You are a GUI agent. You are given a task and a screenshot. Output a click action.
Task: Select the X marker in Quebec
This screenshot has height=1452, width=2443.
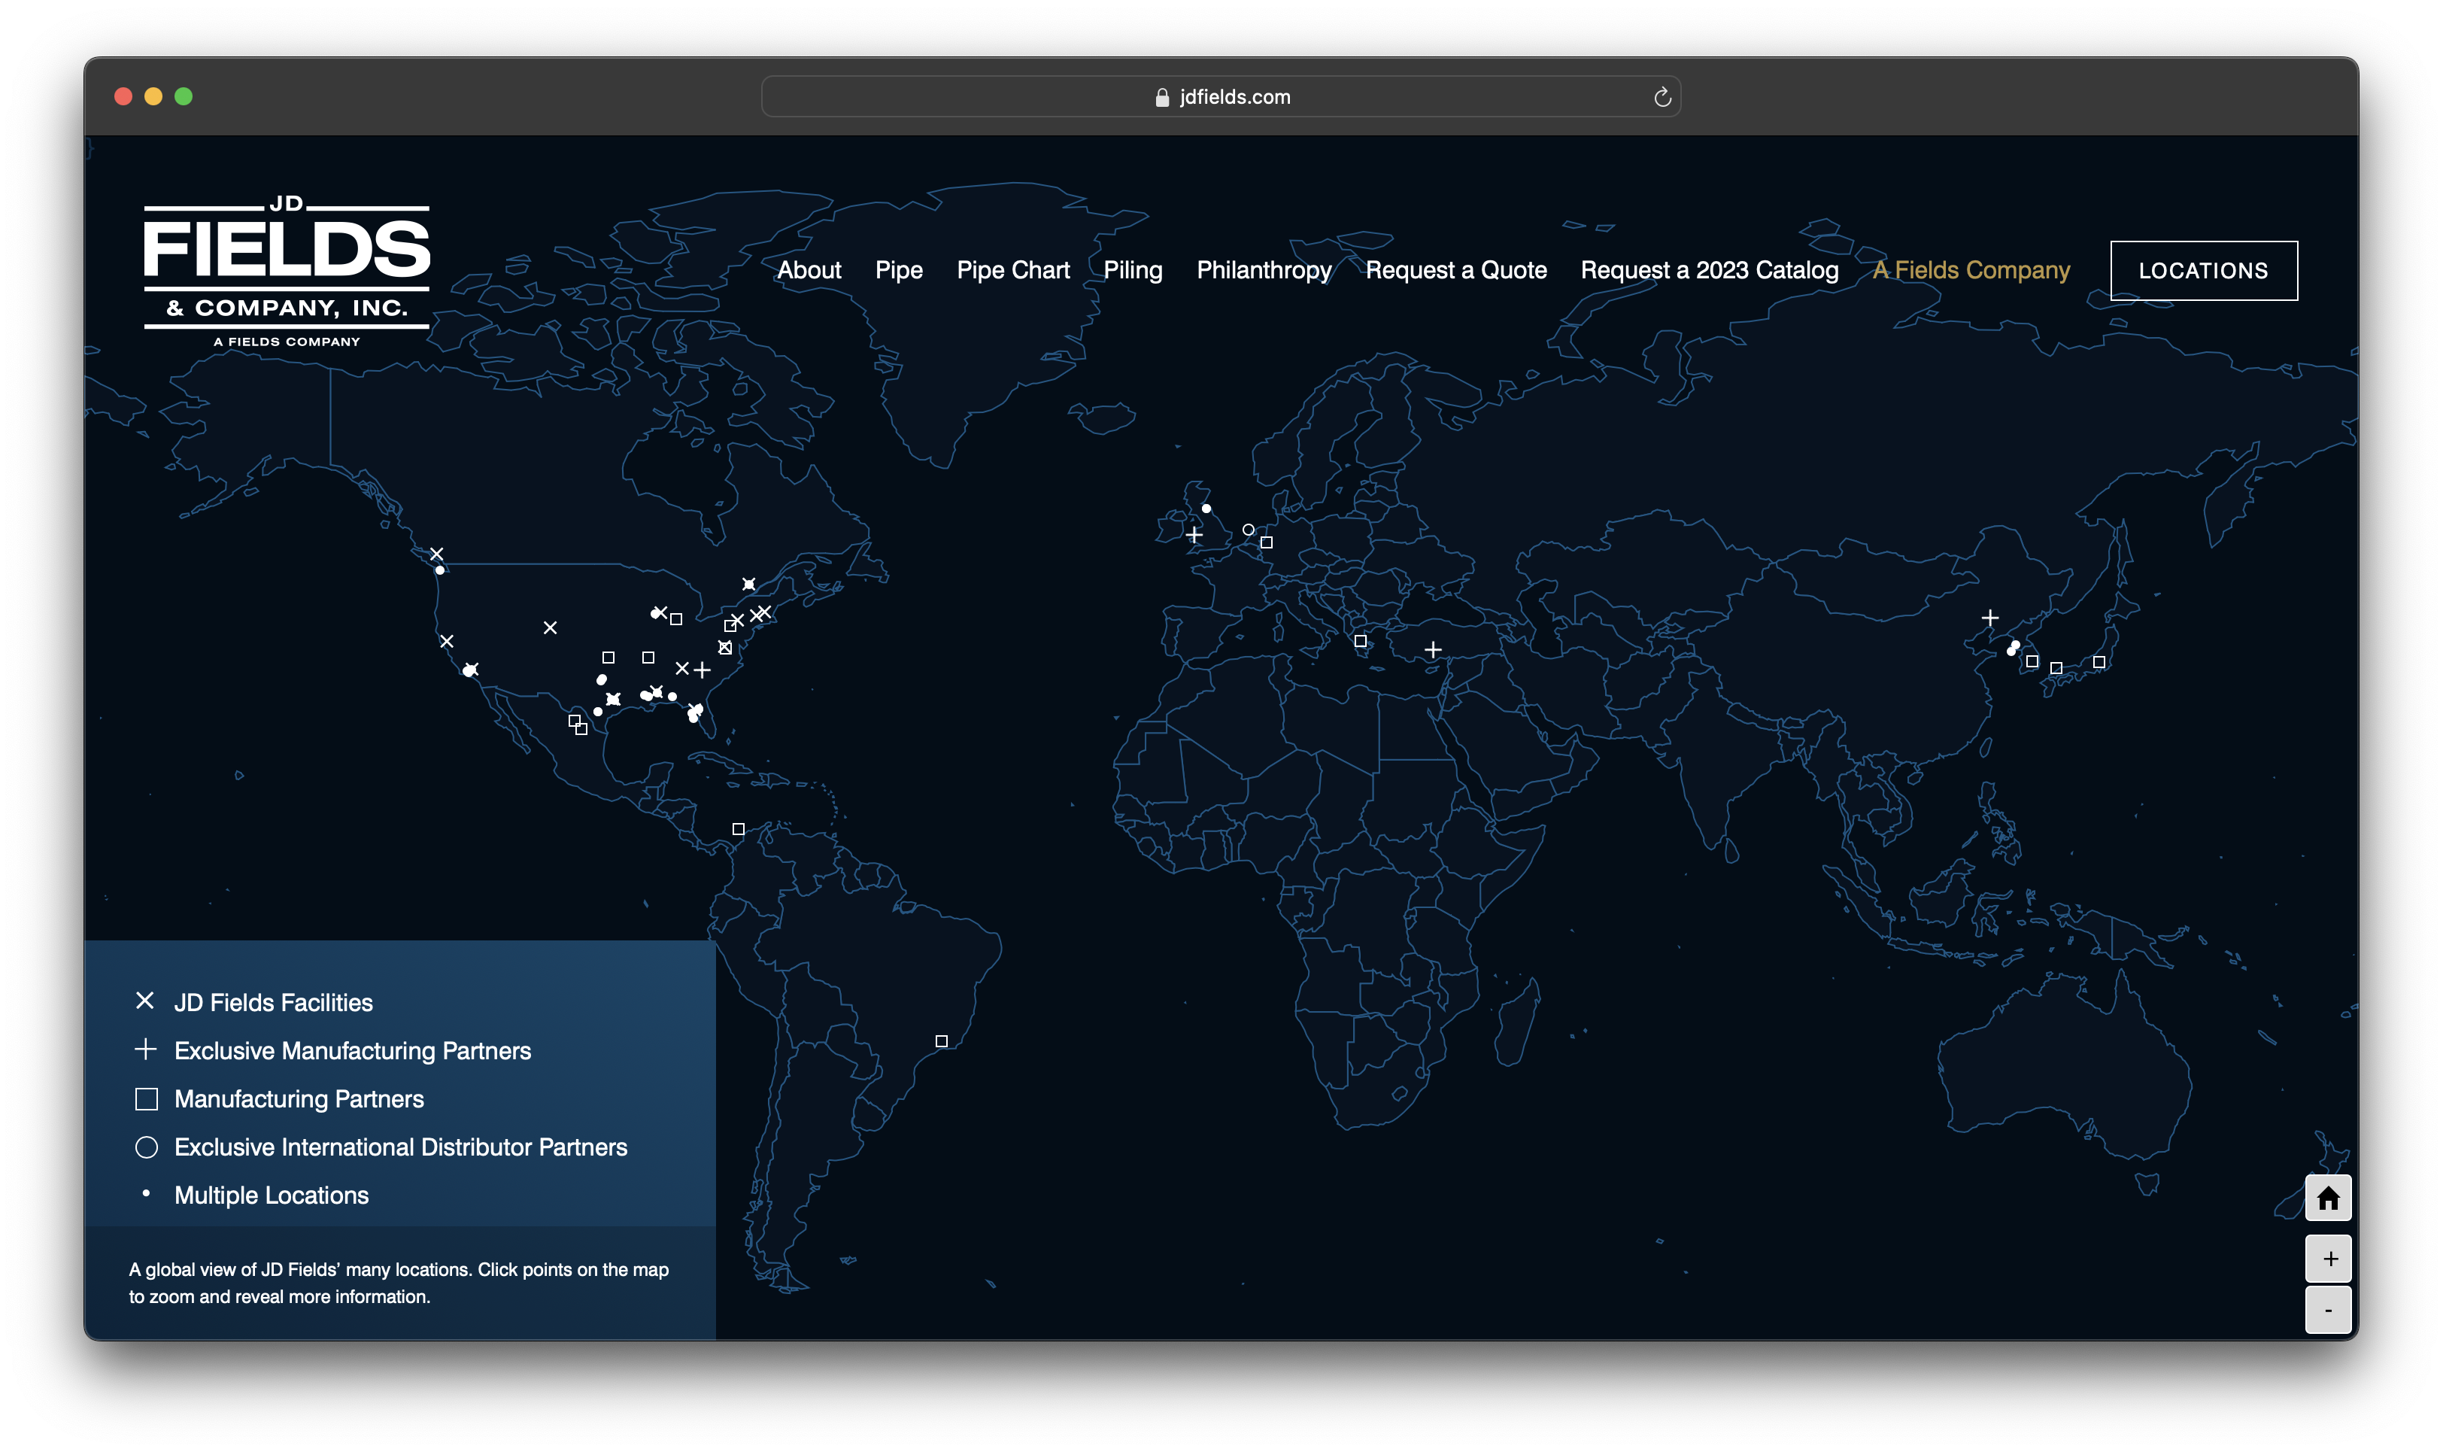pyautogui.click(x=748, y=584)
